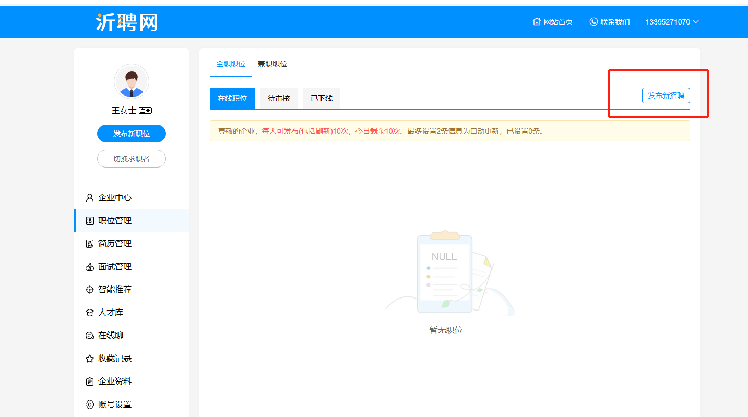
Task: Click the blue 发布新职位 button
Action: click(132, 134)
